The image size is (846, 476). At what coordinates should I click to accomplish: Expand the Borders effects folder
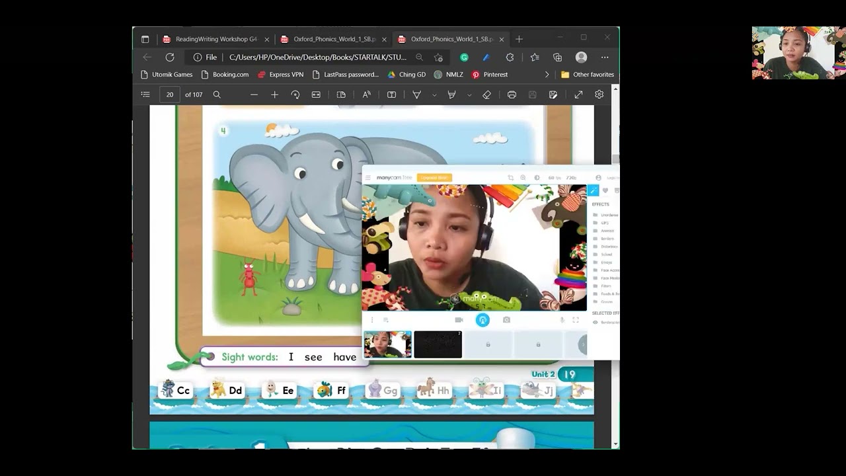coord(604,239)
